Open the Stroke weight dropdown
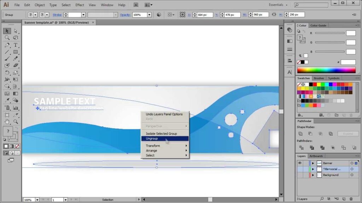 click(x=84, y=14)
